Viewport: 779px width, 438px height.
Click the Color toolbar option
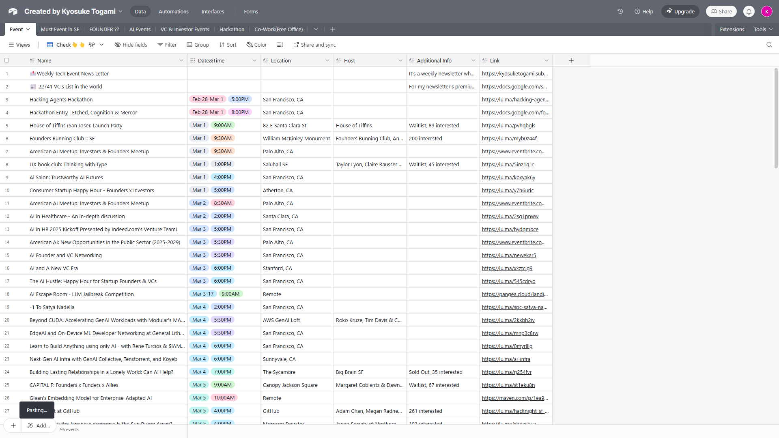click(x=257, y=45)
